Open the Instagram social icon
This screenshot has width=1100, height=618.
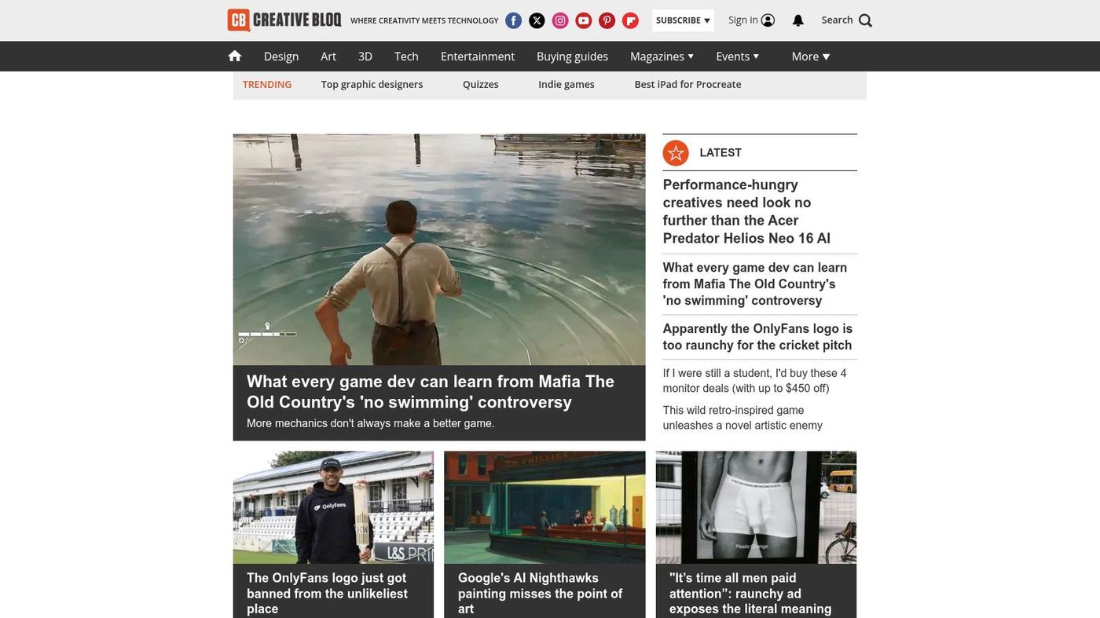560,20
